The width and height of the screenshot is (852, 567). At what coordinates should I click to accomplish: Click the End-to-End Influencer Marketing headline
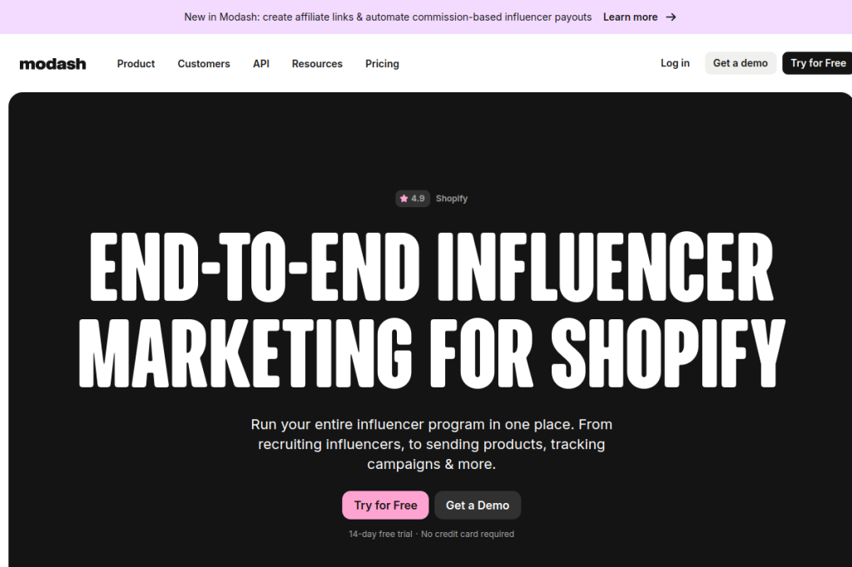[432, 309]
